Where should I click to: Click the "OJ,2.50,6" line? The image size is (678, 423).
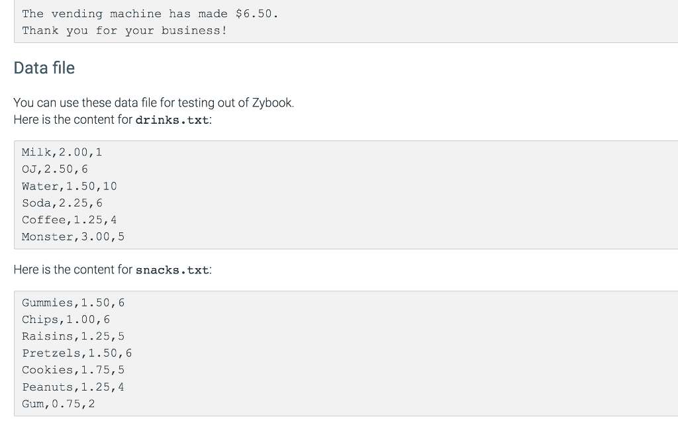pos(54,169)
